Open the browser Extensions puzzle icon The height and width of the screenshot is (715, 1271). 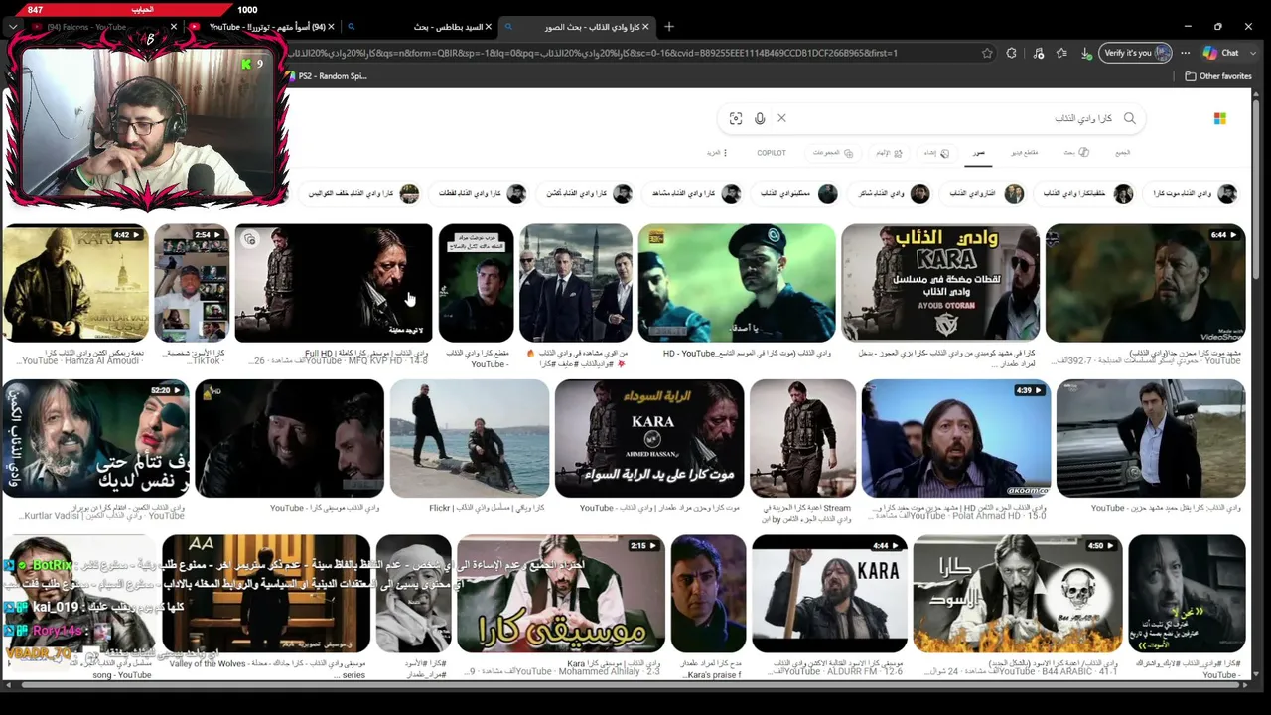point(1011,53)
